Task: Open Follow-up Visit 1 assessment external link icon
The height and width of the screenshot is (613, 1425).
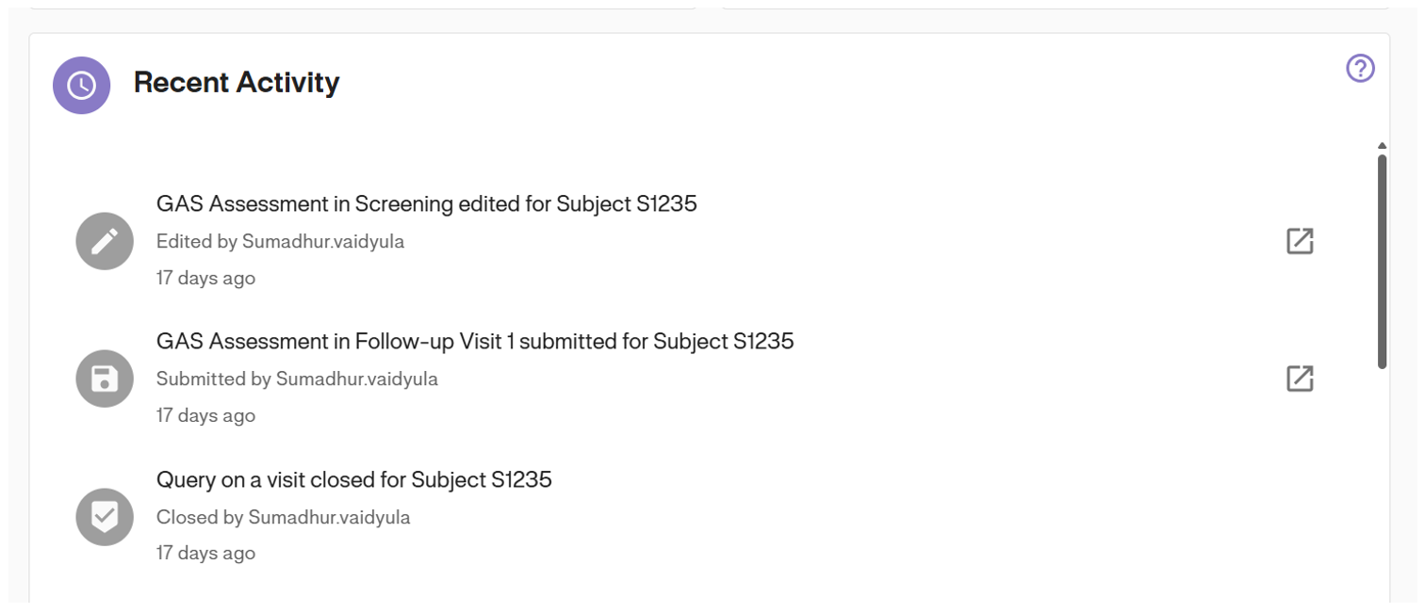Action: [x=1300, y=379]
